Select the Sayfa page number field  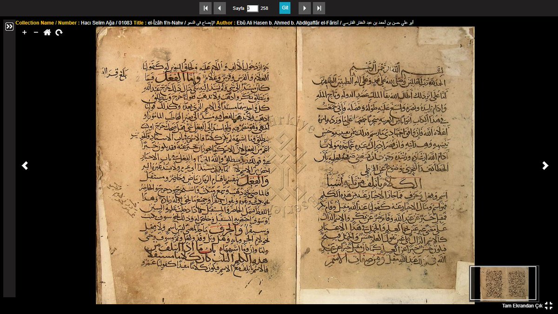[x=253, y=8]
